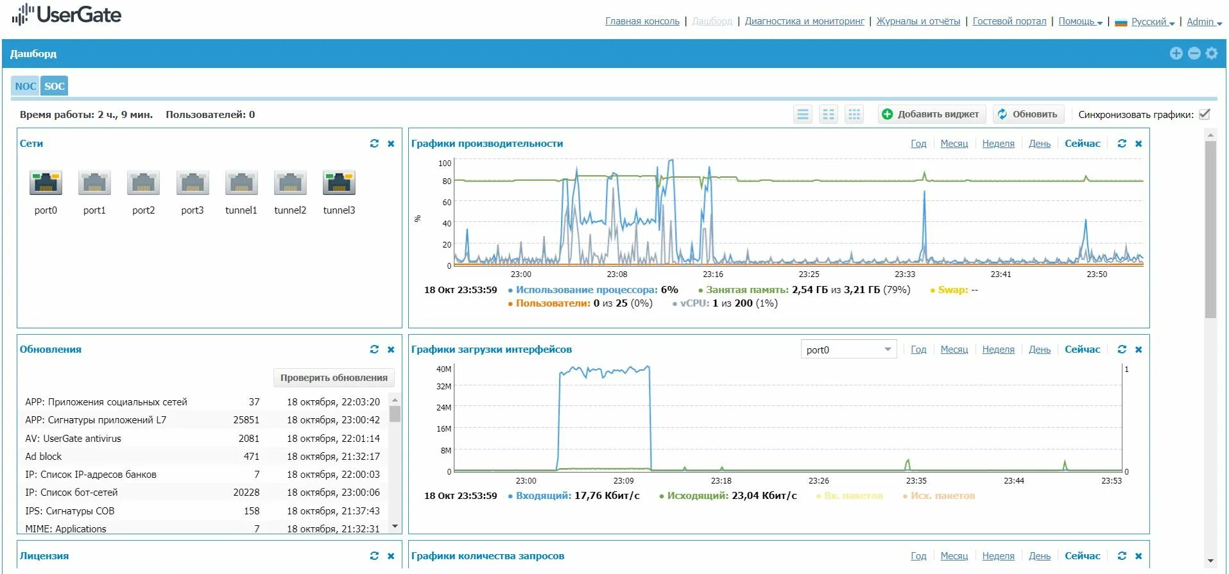Close the Сети widget
The image size is (1229, 574).
(x=391, y=144)
